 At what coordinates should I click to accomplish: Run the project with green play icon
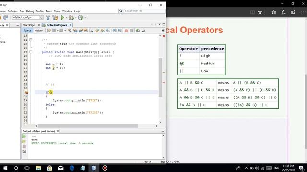(62, 18)
